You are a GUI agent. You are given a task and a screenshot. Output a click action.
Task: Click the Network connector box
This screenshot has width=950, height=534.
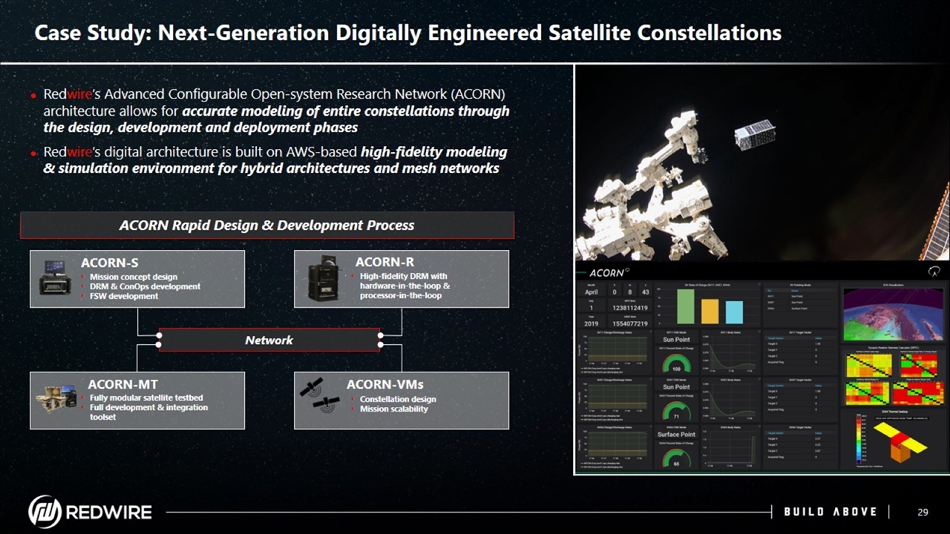pyautogui.click(x=269, y=340)
